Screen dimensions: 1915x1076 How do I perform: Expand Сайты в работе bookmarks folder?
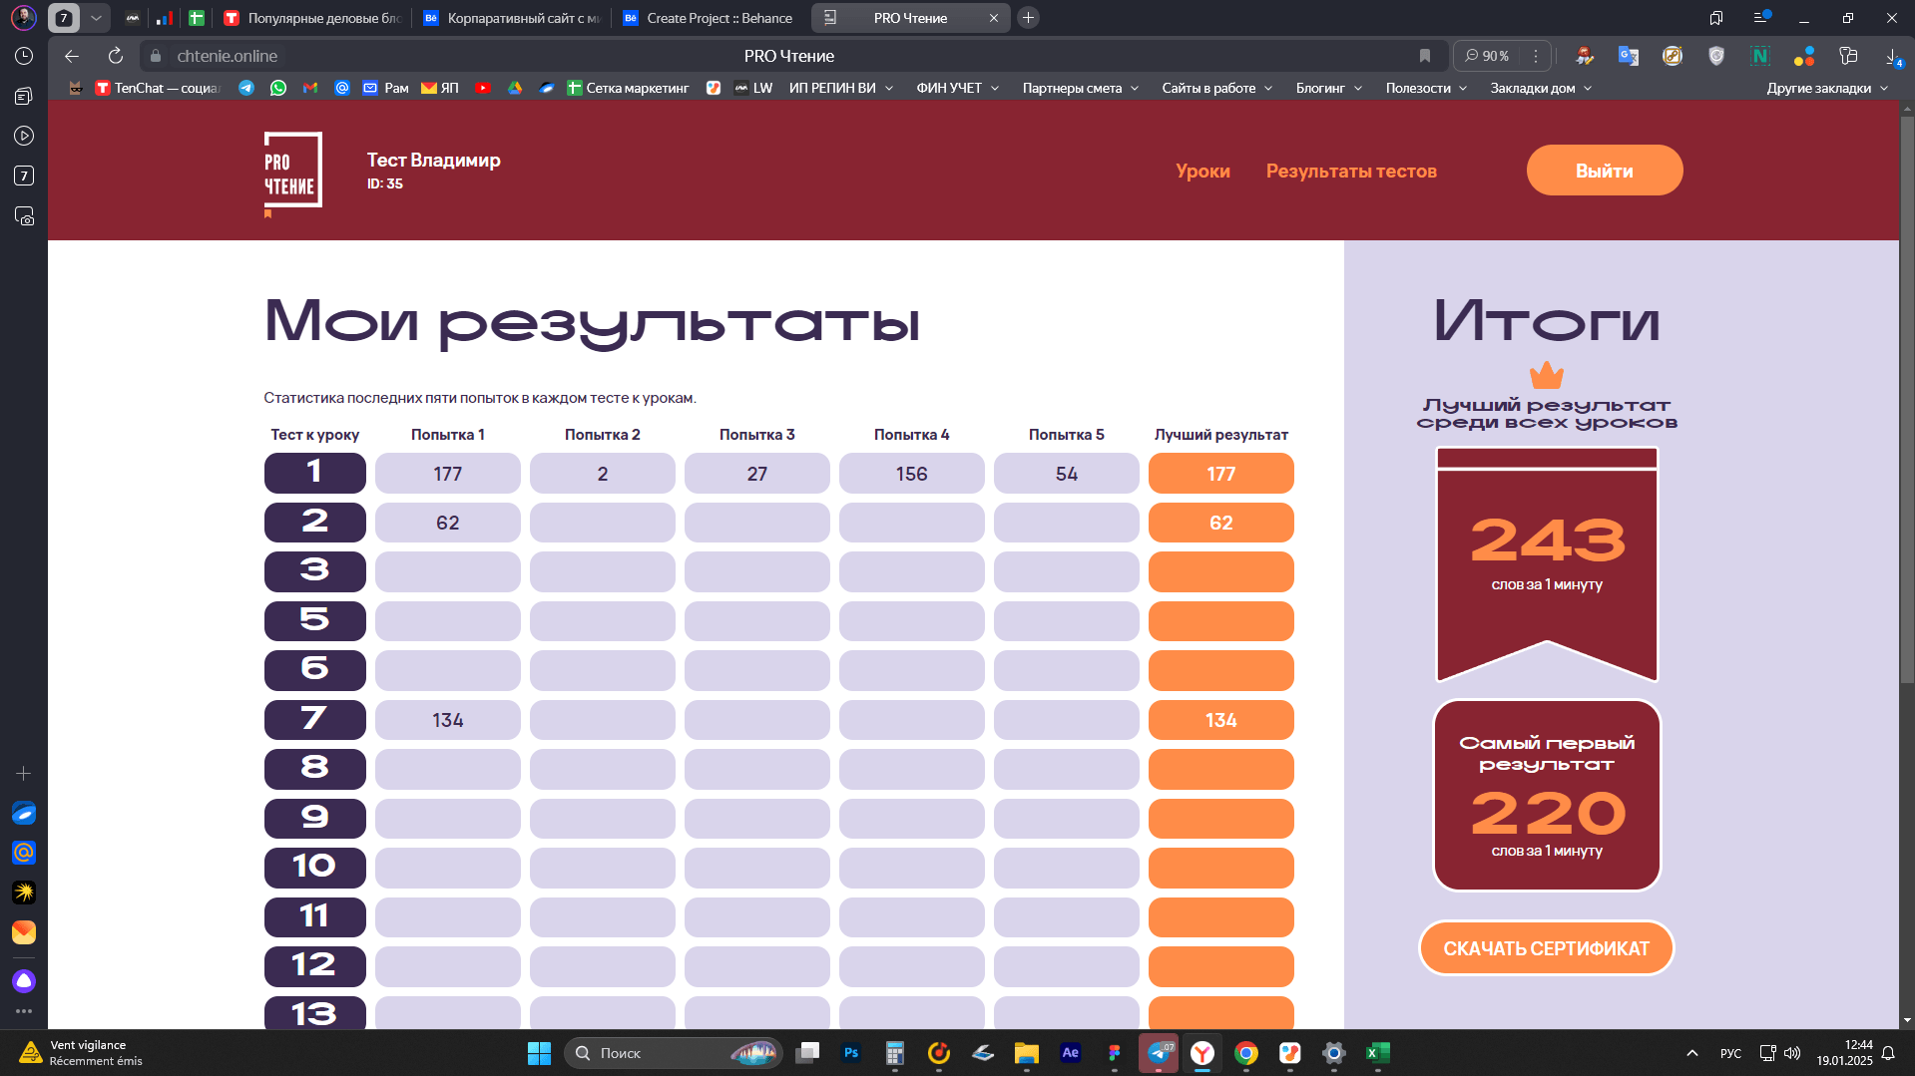pyautogui.click(x=1217, y=88)
